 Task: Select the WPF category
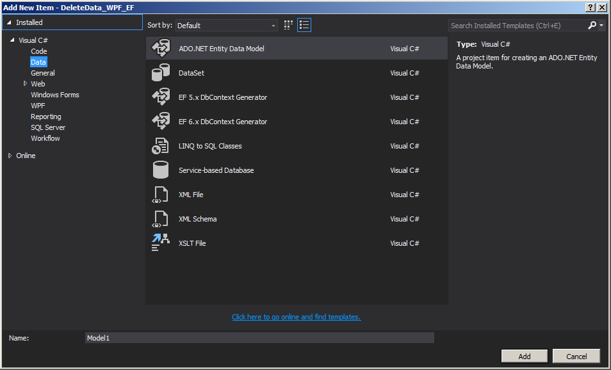[x=38, y=106]
